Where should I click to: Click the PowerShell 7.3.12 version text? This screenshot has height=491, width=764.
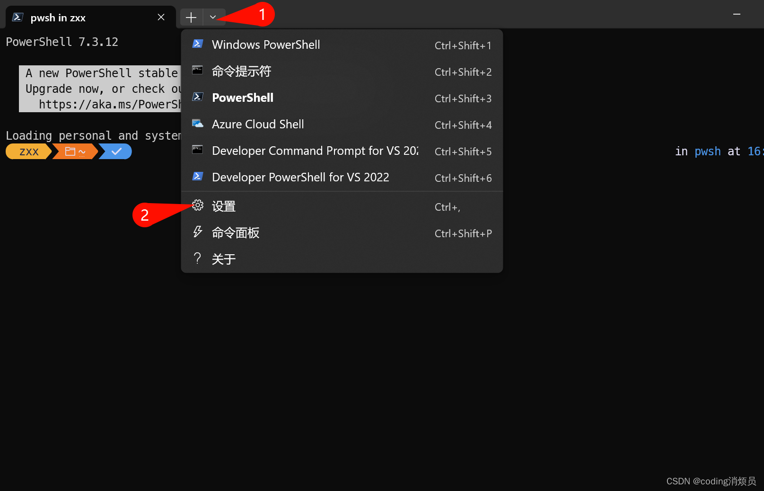pyautogui.click(x=62, y=42)
